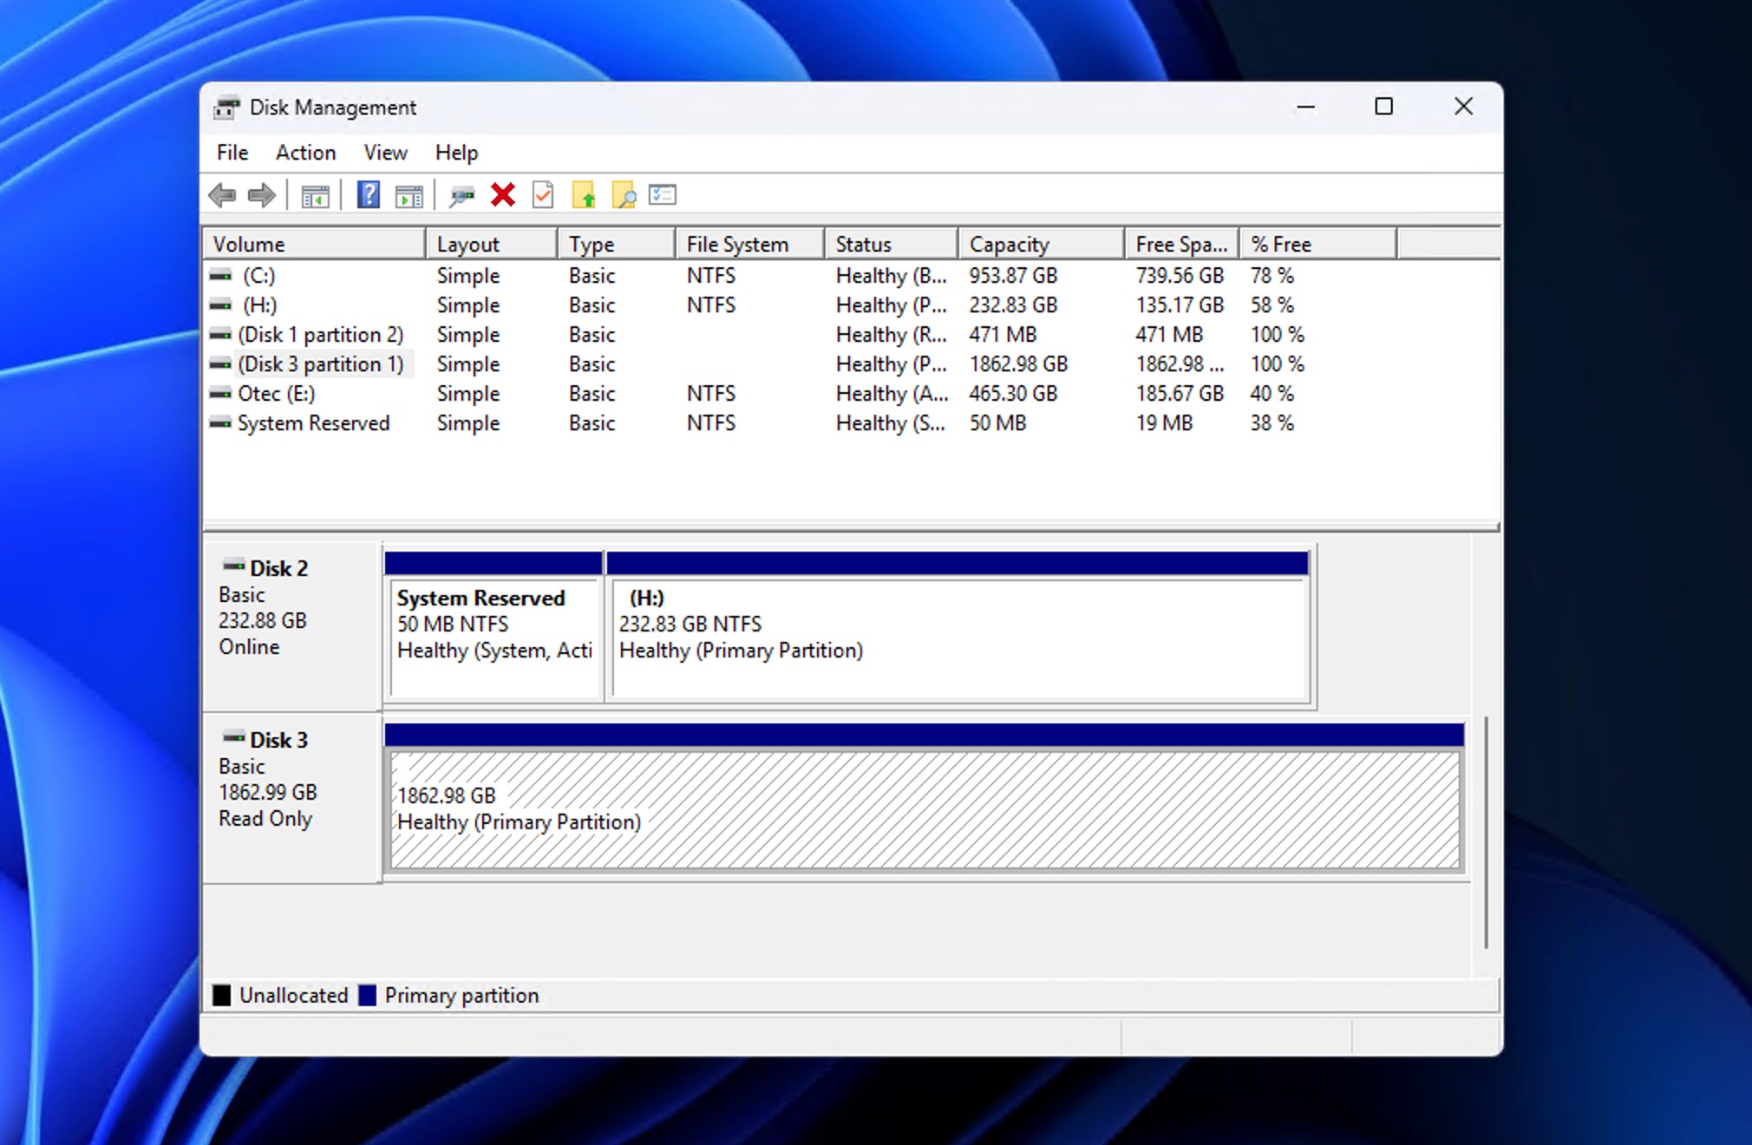Image resolution: width=1752 pixels, height=1145 pixels.
Task: Sort by the File System column header
Action: pyautogui.click(x=749, y=245)
